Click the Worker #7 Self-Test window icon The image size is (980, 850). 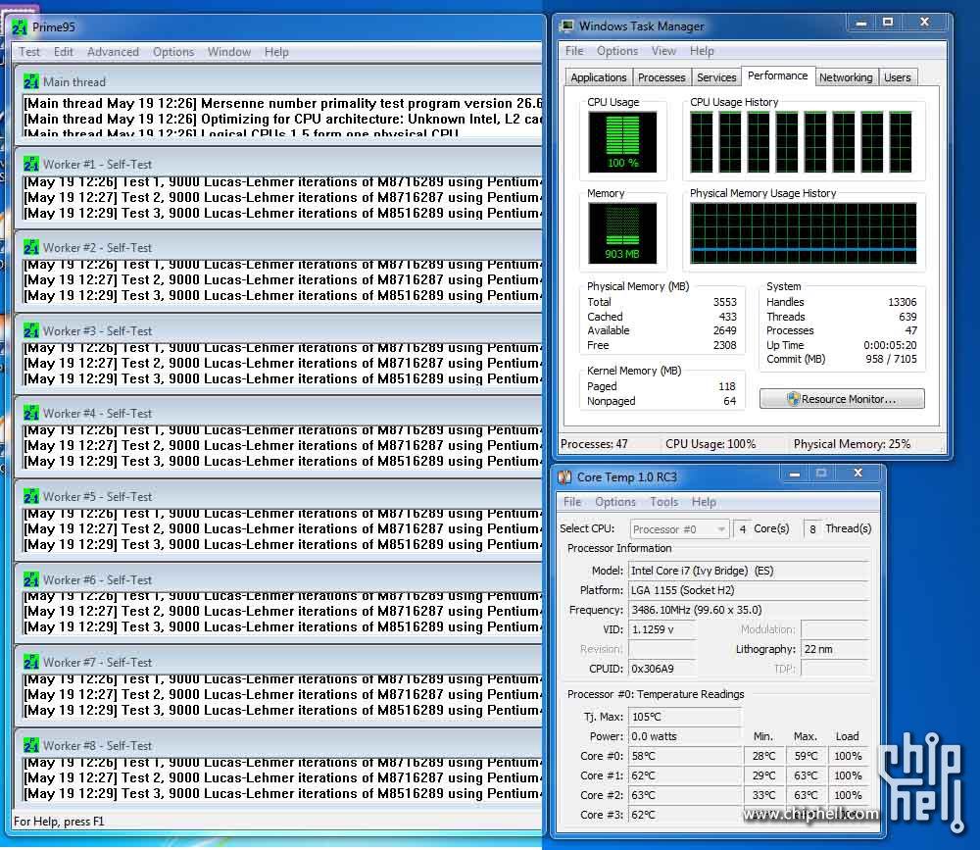click(x=31, y=663)
